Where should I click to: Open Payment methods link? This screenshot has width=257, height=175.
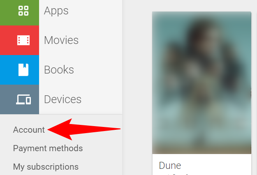tap(48, 148)
